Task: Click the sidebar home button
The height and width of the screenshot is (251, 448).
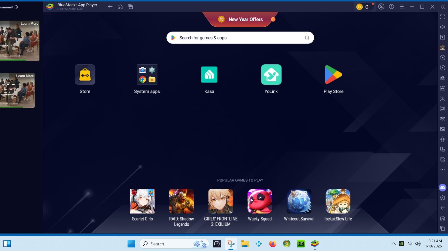Action: click(x=443, y=218)
